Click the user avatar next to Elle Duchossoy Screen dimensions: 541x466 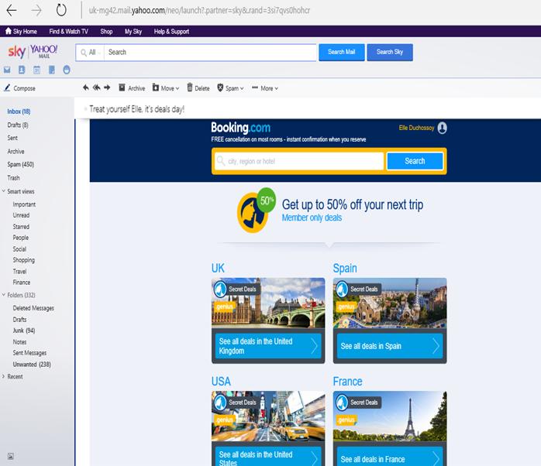[442, 128]
